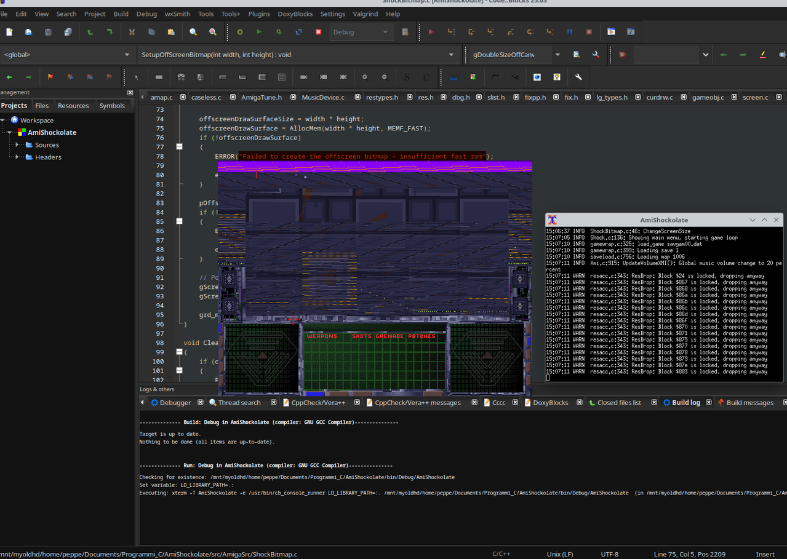Click the Cut scissors icon
Screen dimensions: 787x559
click(x=132, y=32)
